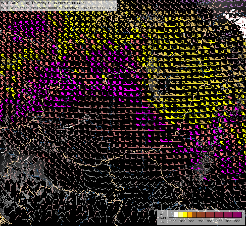
Task: Click the legend value 1300
Action: pyautogui.click(x=228, y=221)
